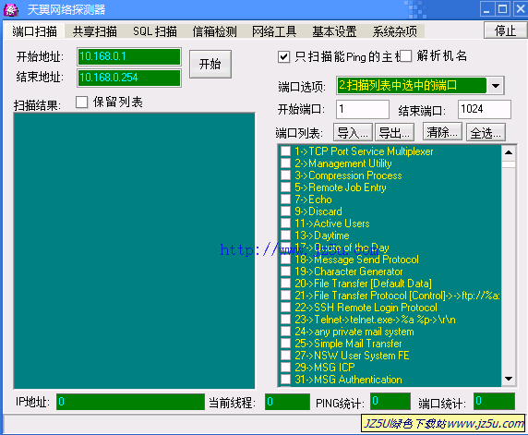Viewport: 528px width, 435px height.
Task: Check port 5 Remote Job Entry
Action: click(285, 187)
